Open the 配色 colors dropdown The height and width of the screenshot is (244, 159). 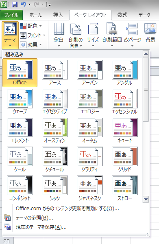click(x=31, y=26)
